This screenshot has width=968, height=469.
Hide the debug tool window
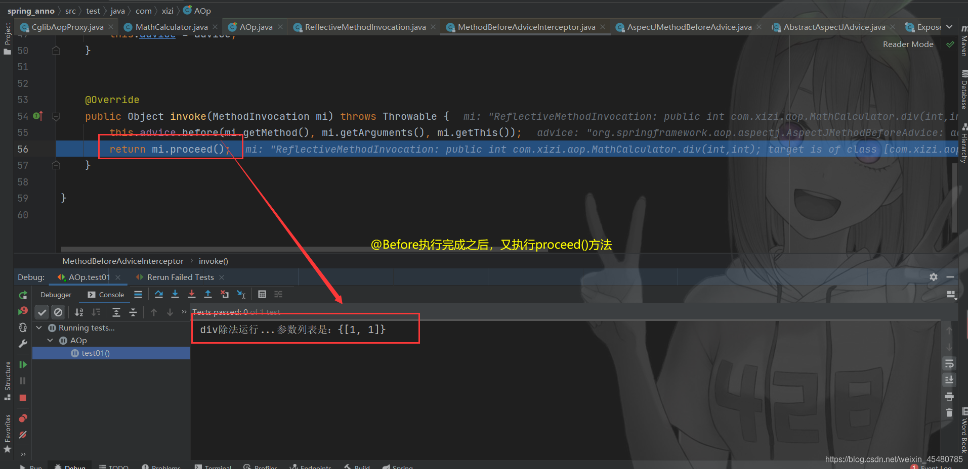950,277
